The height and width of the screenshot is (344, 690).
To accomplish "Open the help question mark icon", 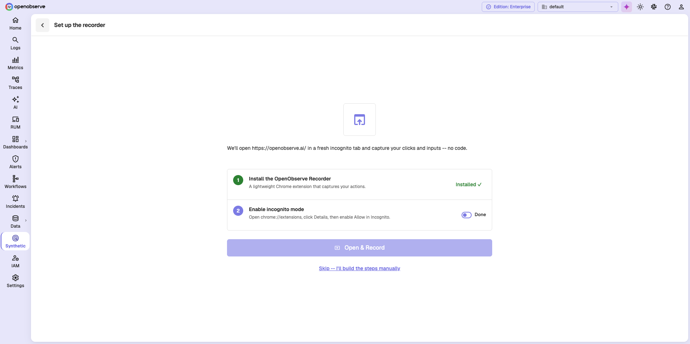I will click(x=668, y=7).
